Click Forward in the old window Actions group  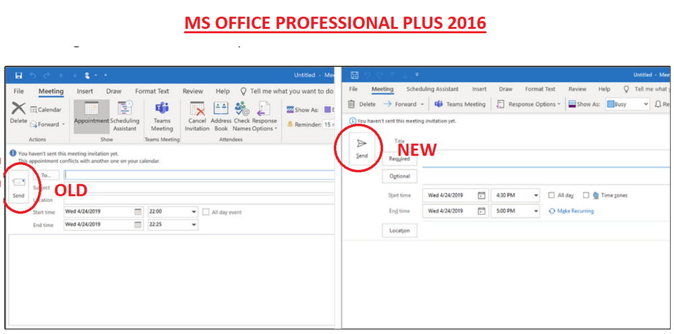pos(47,125)
